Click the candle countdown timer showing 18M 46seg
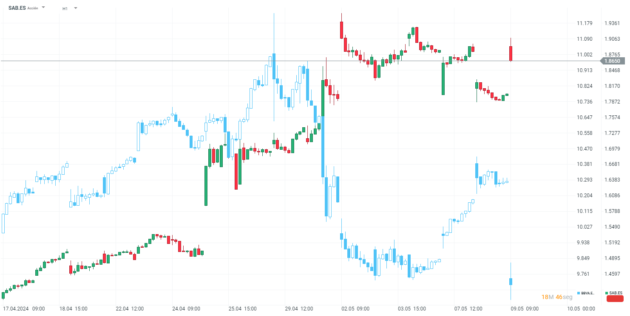This screenshot has width=630, height=316. [557, 297]
